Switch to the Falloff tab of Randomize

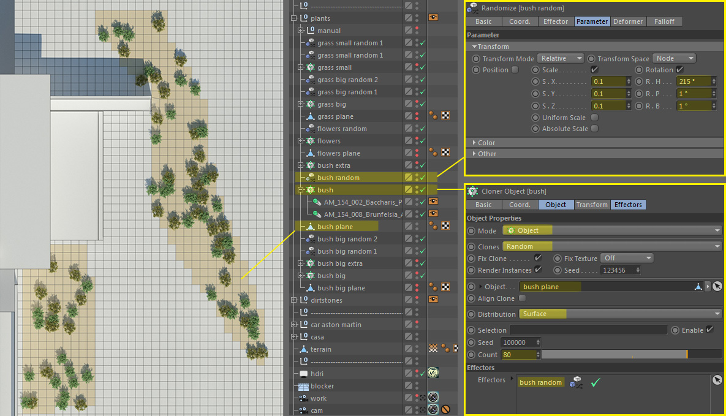[x=664, y=21]
